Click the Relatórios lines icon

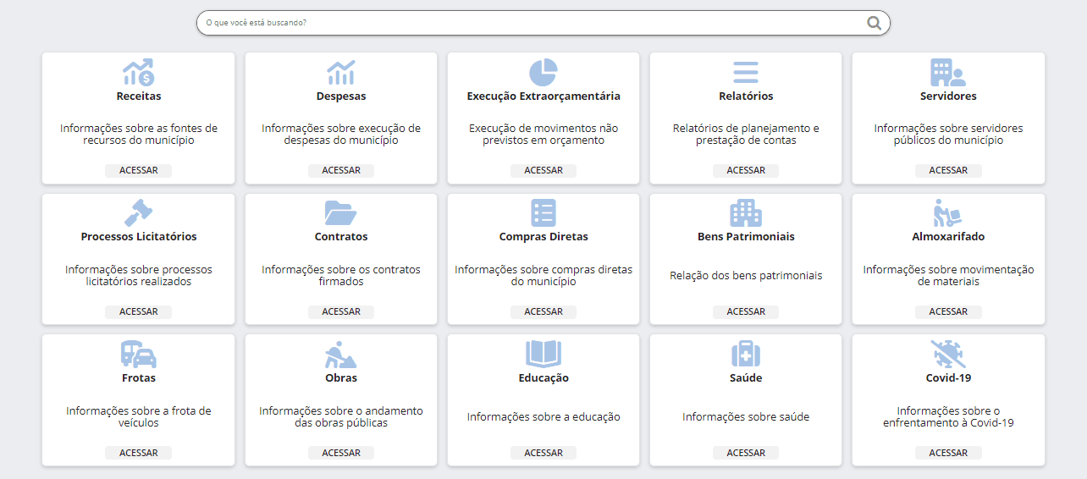pos(745,73)
